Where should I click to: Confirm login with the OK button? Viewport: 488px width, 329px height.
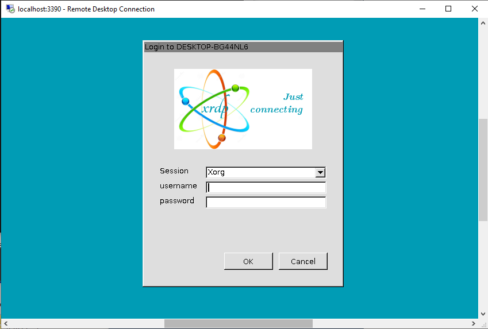tap(248, 261)
